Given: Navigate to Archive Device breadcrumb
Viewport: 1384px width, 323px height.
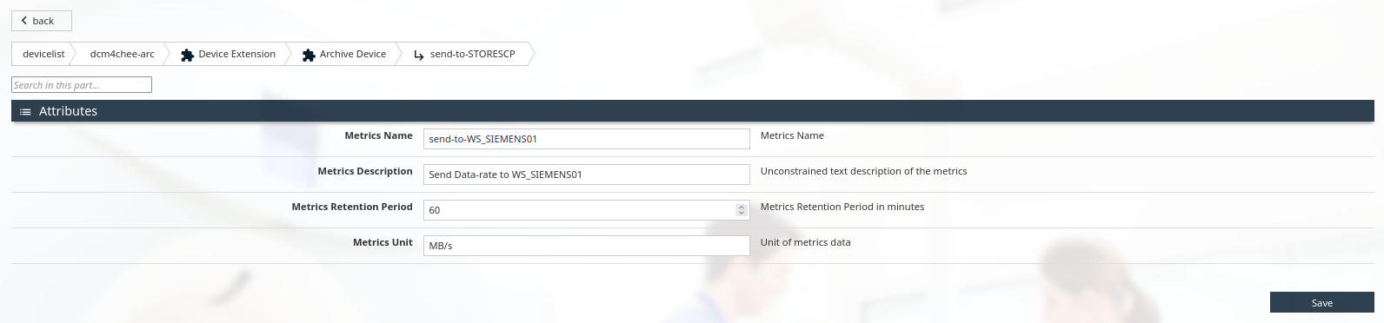Looking at the screenshot, I should pyautogui.click(x=344, y=54).
